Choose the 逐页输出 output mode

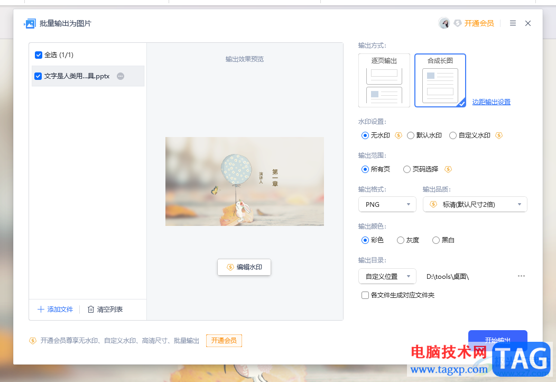click(x=384, y=80)
